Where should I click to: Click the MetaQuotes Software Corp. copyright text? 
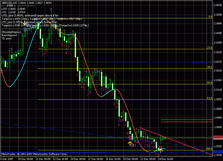tap(34, 154)
